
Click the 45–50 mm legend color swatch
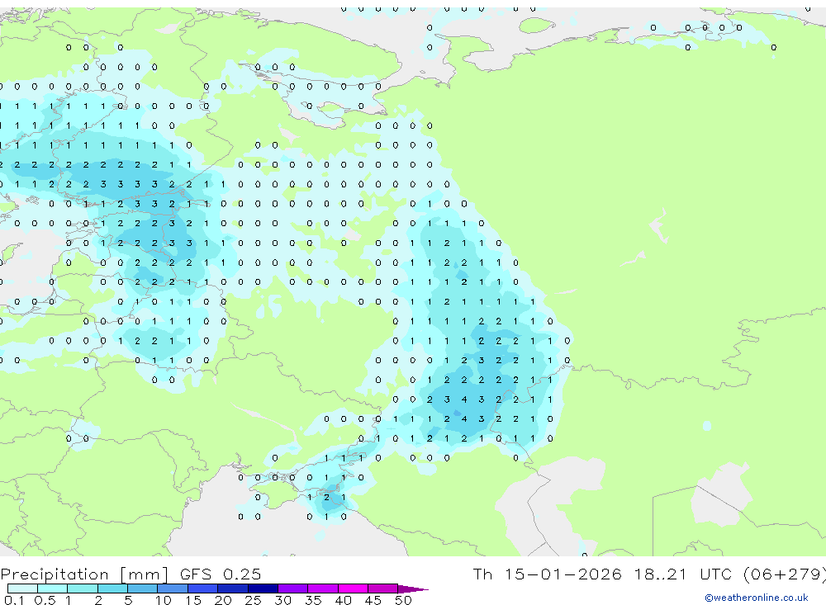pos(382,588)
